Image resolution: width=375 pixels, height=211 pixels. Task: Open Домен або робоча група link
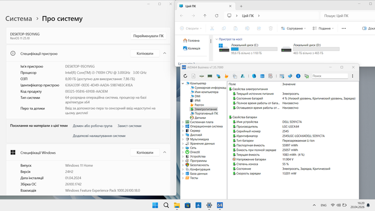pos(93,126)
